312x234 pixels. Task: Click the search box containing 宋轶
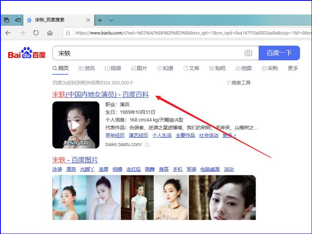click(x=148, y=53)
